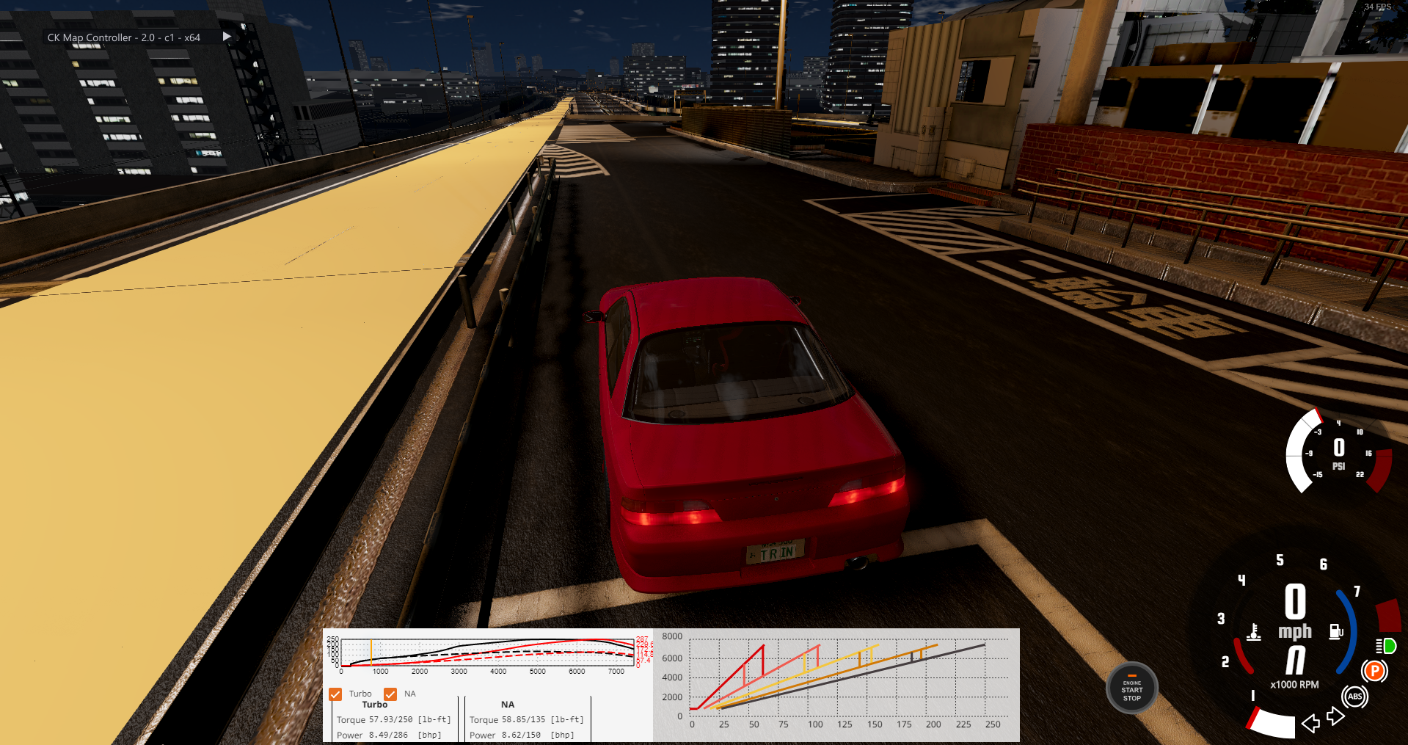Push the Engine Start Stop button

tap(1131, 688)
